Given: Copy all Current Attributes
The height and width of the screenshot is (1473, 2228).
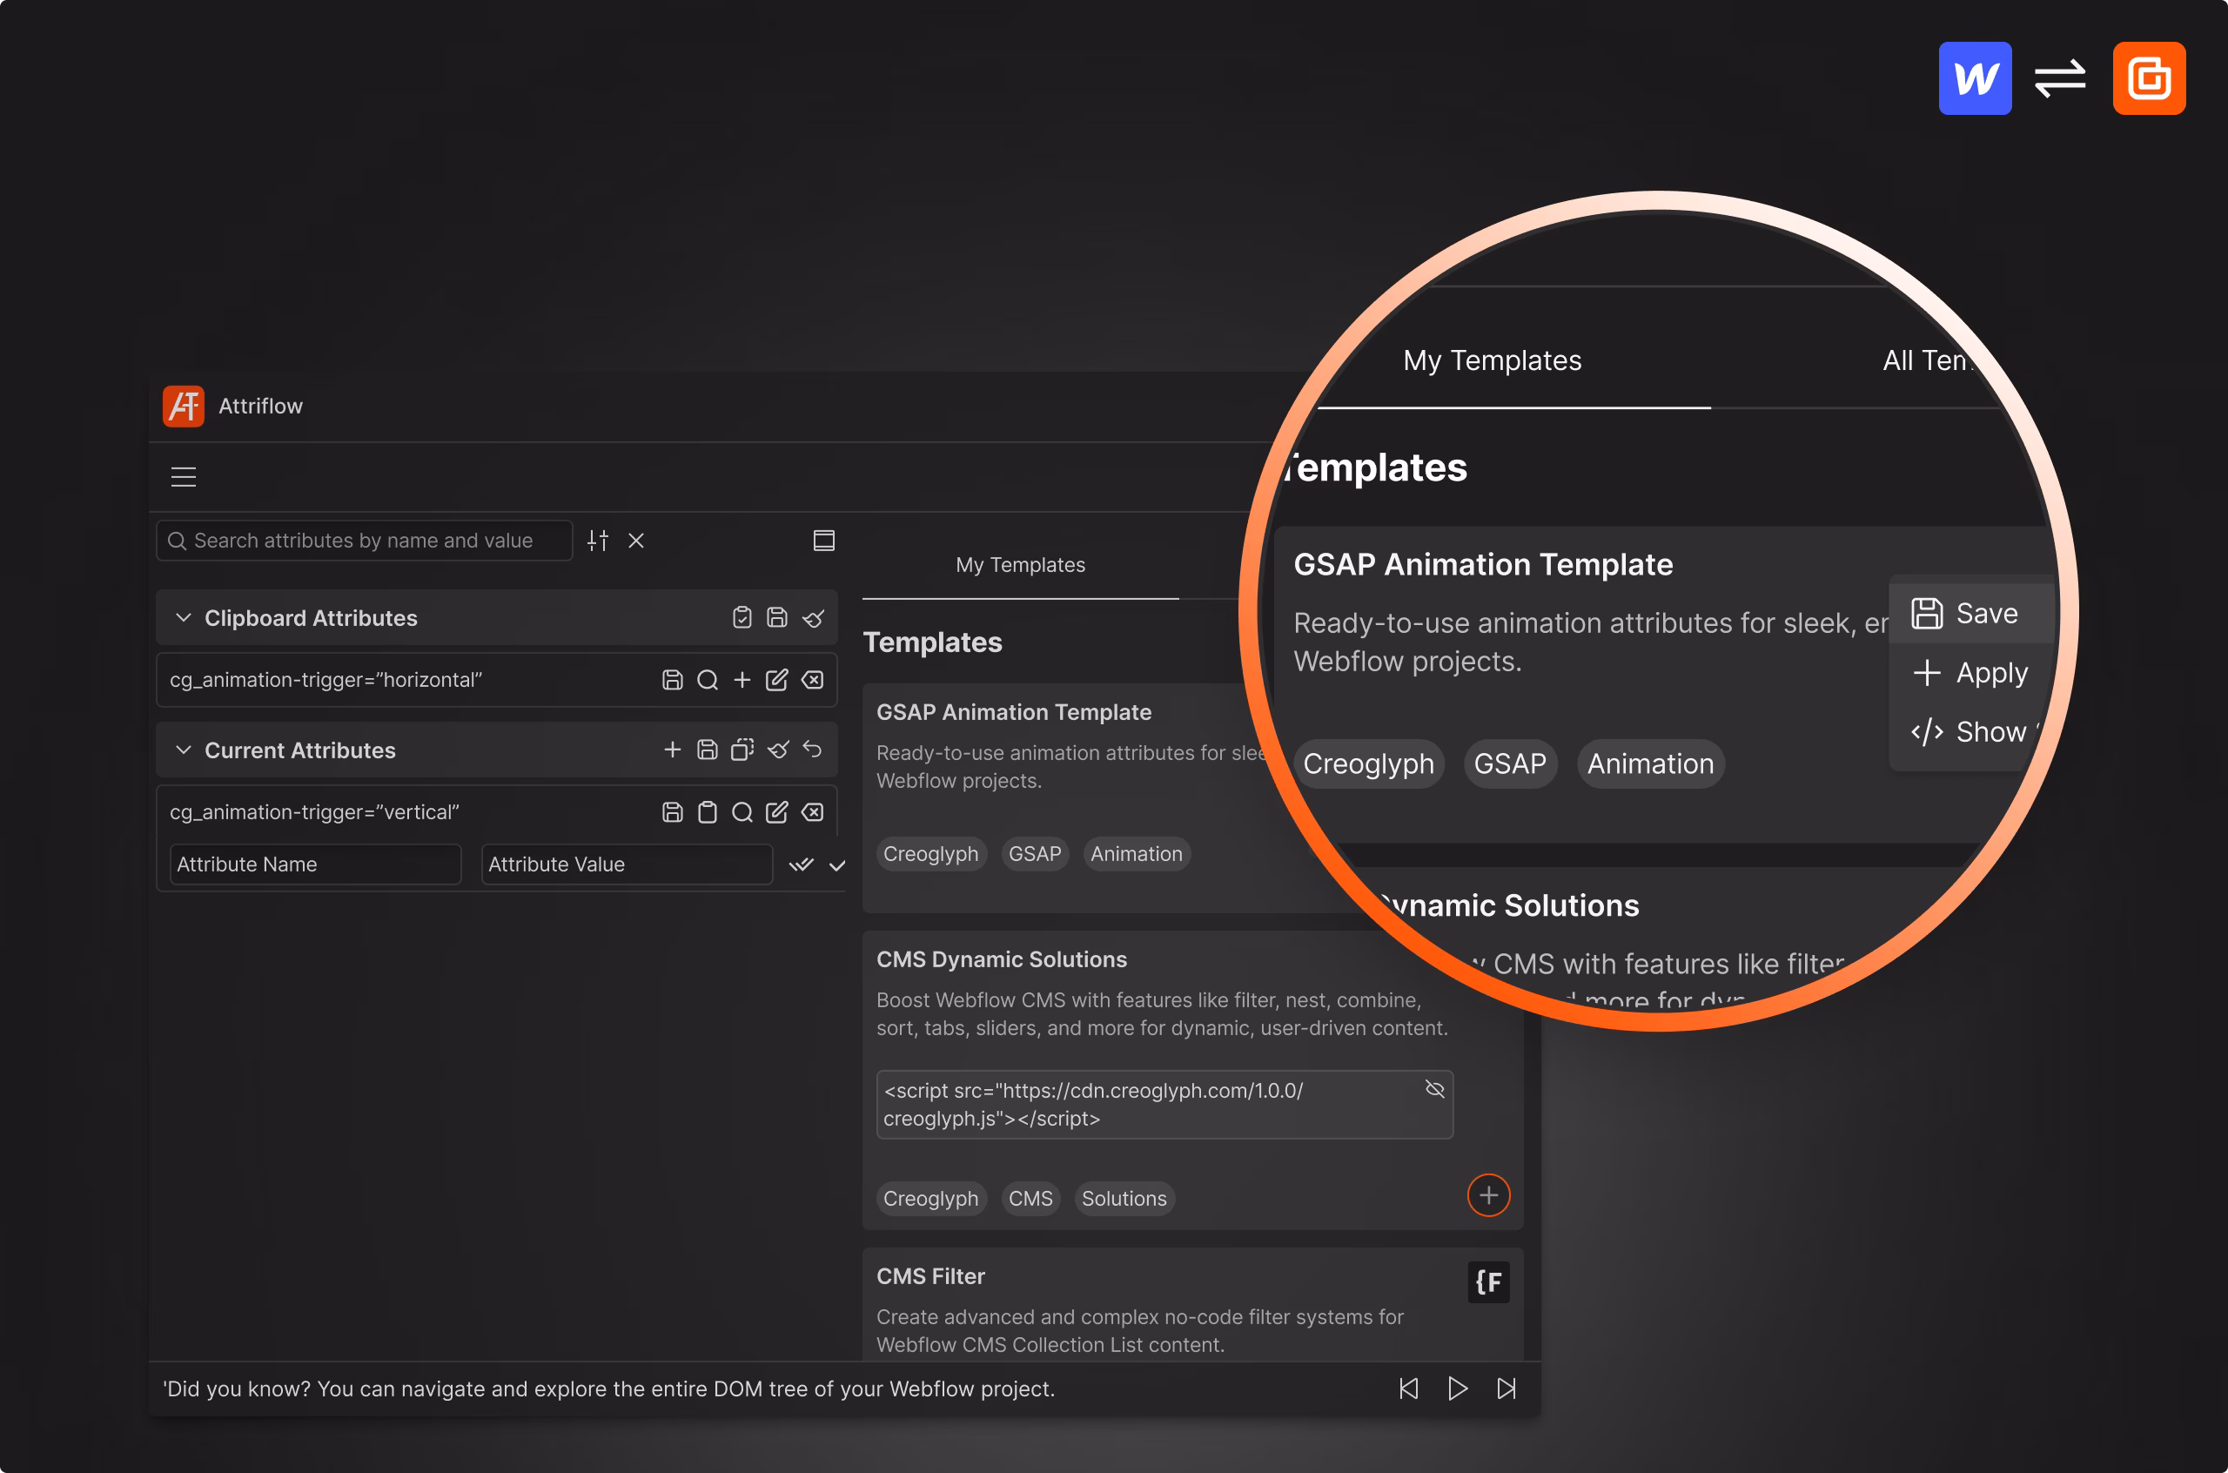Looking at the screenshot, I should pos(742,749).
